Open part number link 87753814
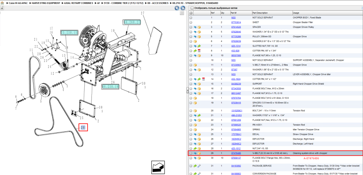 236,22
